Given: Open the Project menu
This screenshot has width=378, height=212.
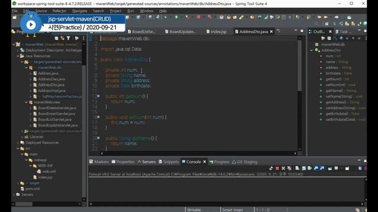Looking at the screenshot, I should (116, 11).
